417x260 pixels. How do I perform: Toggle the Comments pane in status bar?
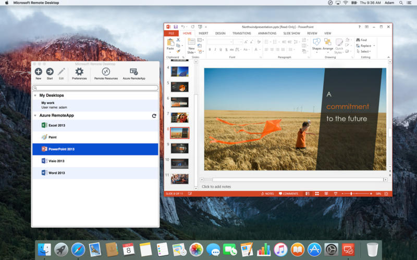tap(288, 193)
